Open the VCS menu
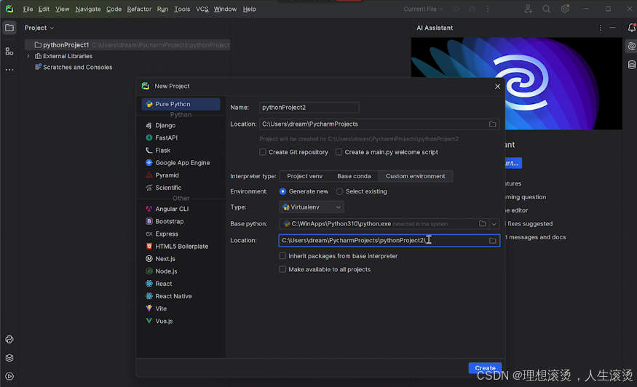The height and width of the screenshot is (387, 637). coord(202,9)
